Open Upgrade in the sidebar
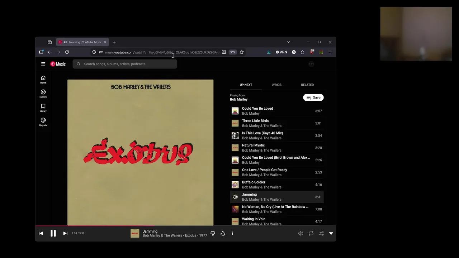This screenshot has height=258, width=459. tap(43, 122)
